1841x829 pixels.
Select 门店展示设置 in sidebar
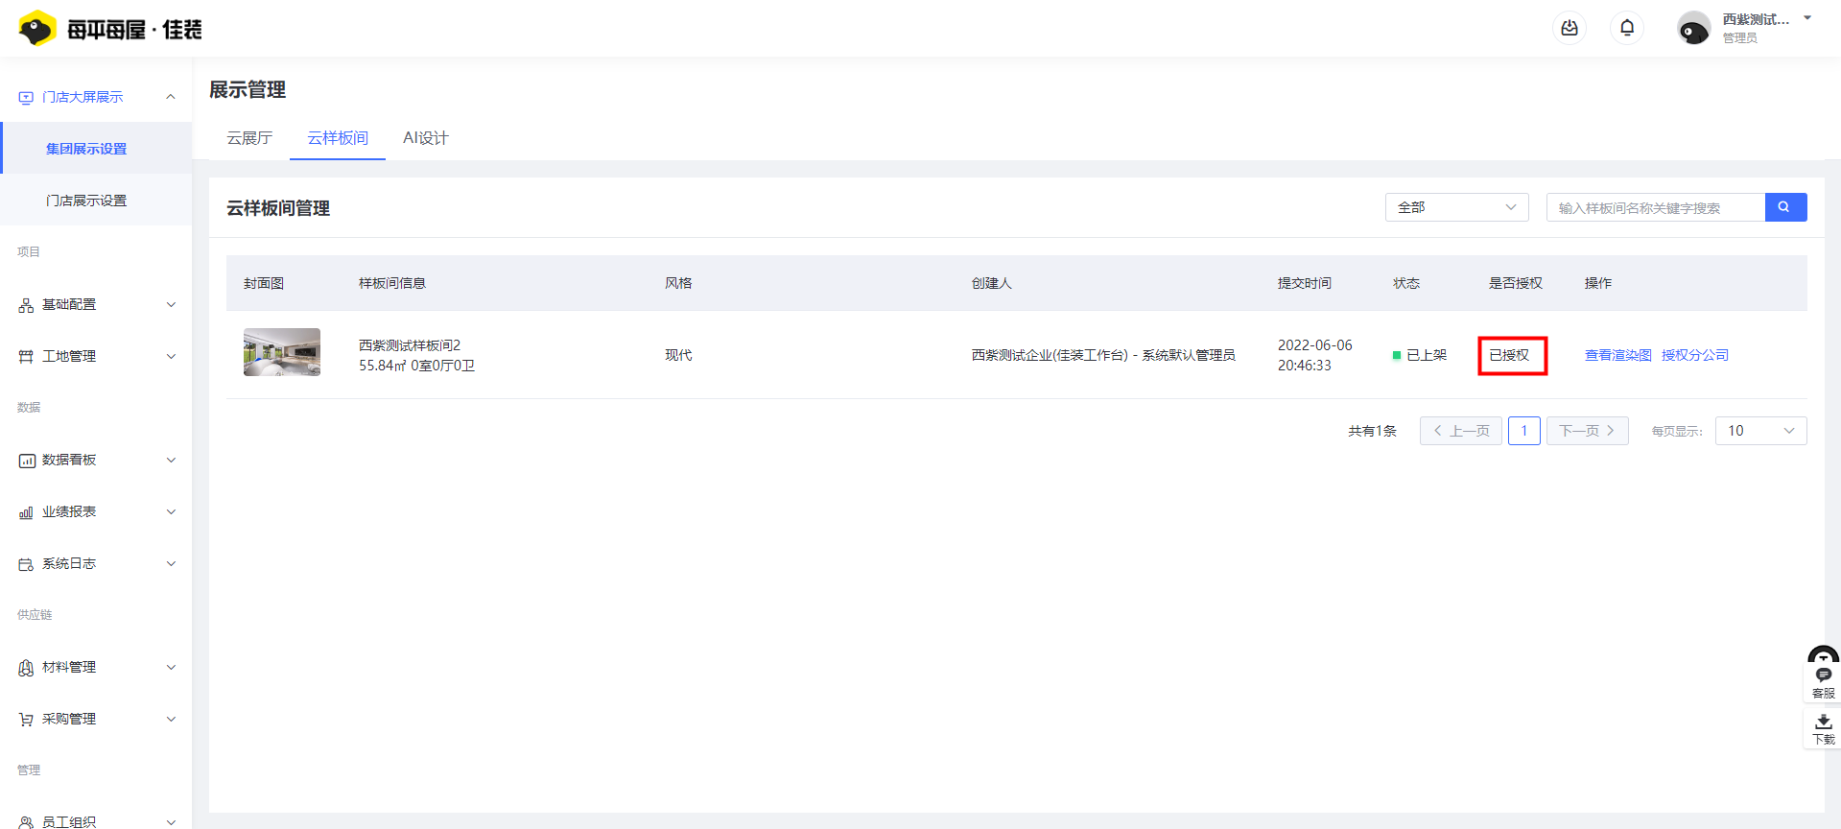(x=96, y=201)
